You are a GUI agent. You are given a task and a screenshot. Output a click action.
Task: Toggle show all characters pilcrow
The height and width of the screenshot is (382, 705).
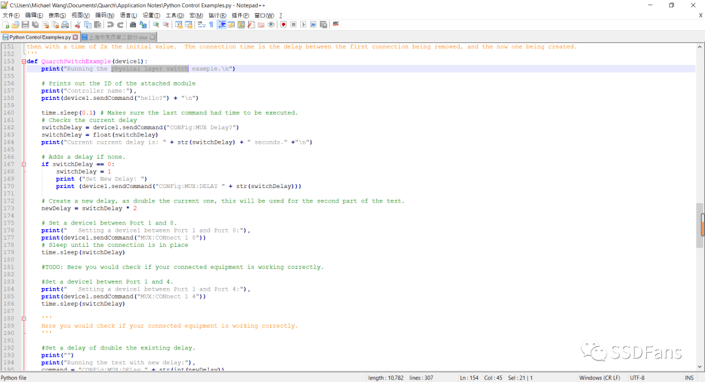pos(211,25)
